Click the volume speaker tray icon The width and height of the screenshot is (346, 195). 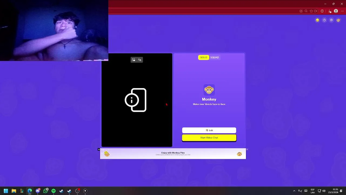[x=324, y=191]
